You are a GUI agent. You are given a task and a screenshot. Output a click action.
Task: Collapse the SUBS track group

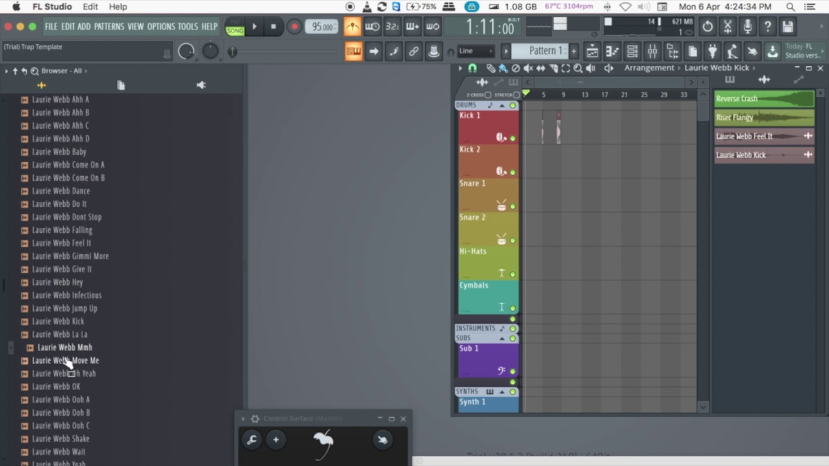click(502, 338)
